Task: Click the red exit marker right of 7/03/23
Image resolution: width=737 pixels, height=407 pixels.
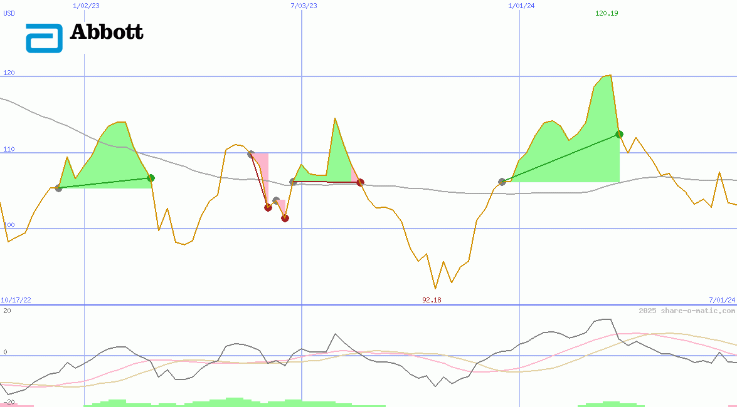Action: tap(360, 183)
